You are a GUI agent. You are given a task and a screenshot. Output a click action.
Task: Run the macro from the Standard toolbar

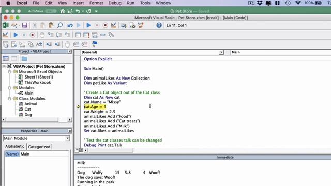click(x=88, y=25)
